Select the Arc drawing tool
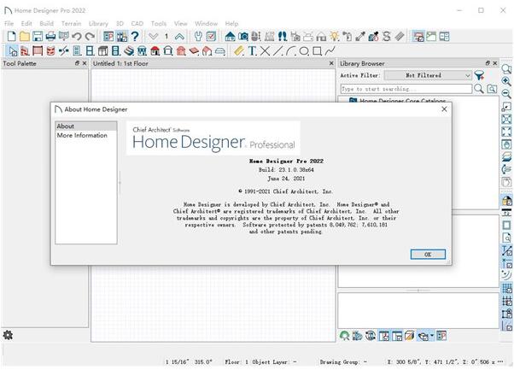 (291, 50)
